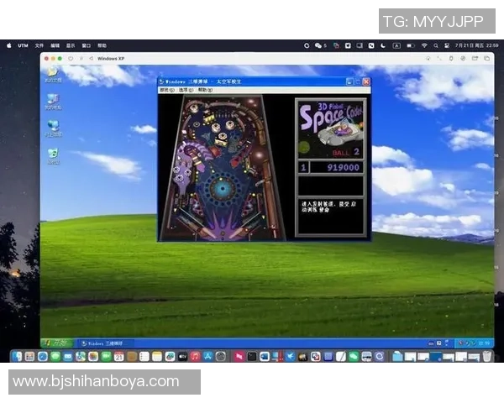
Task: Open Apple TV in the Dock
Action: coord(182,356)
